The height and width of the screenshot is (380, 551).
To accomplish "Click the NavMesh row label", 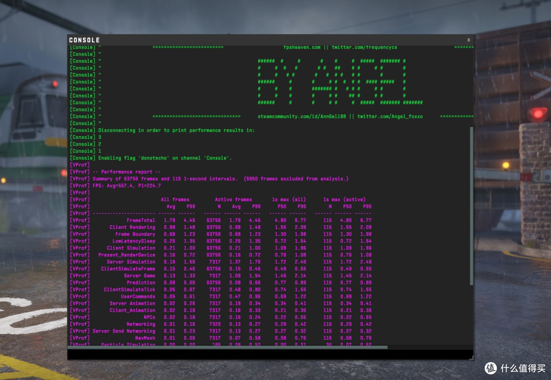I will [145, 338].
